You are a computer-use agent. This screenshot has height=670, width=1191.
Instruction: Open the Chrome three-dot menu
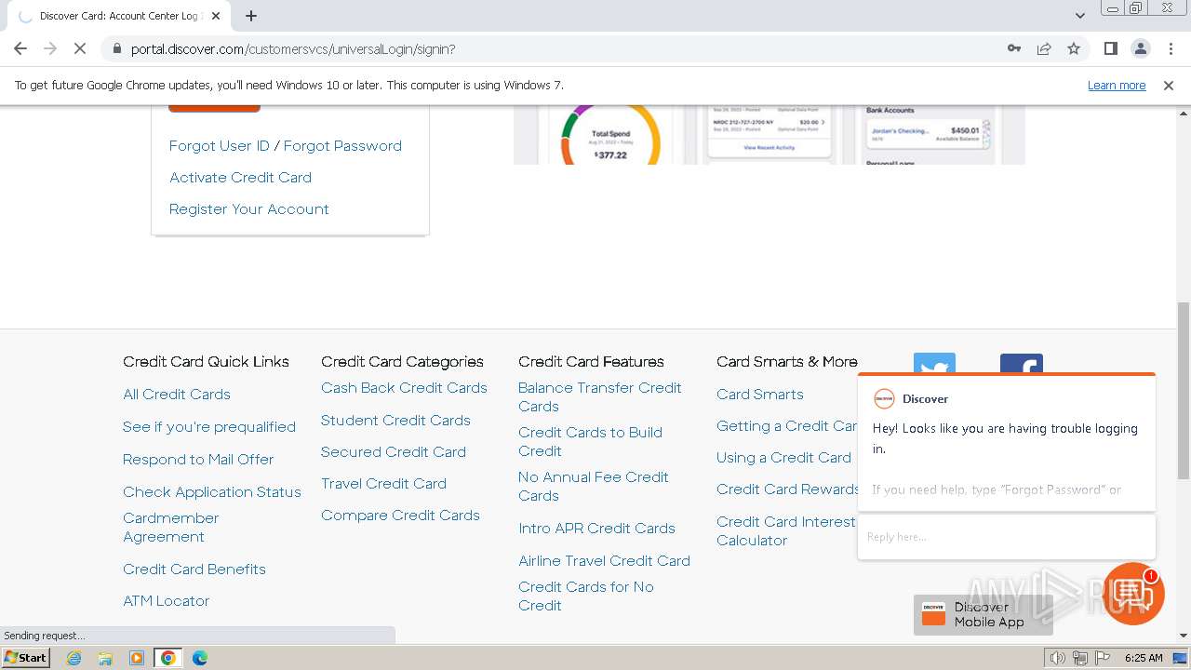(x=1171, y=48)
